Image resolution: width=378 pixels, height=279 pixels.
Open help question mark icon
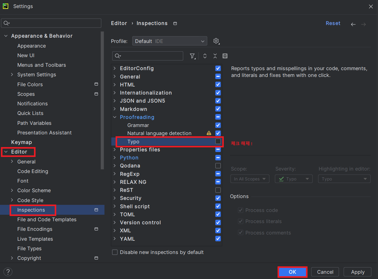8,272
